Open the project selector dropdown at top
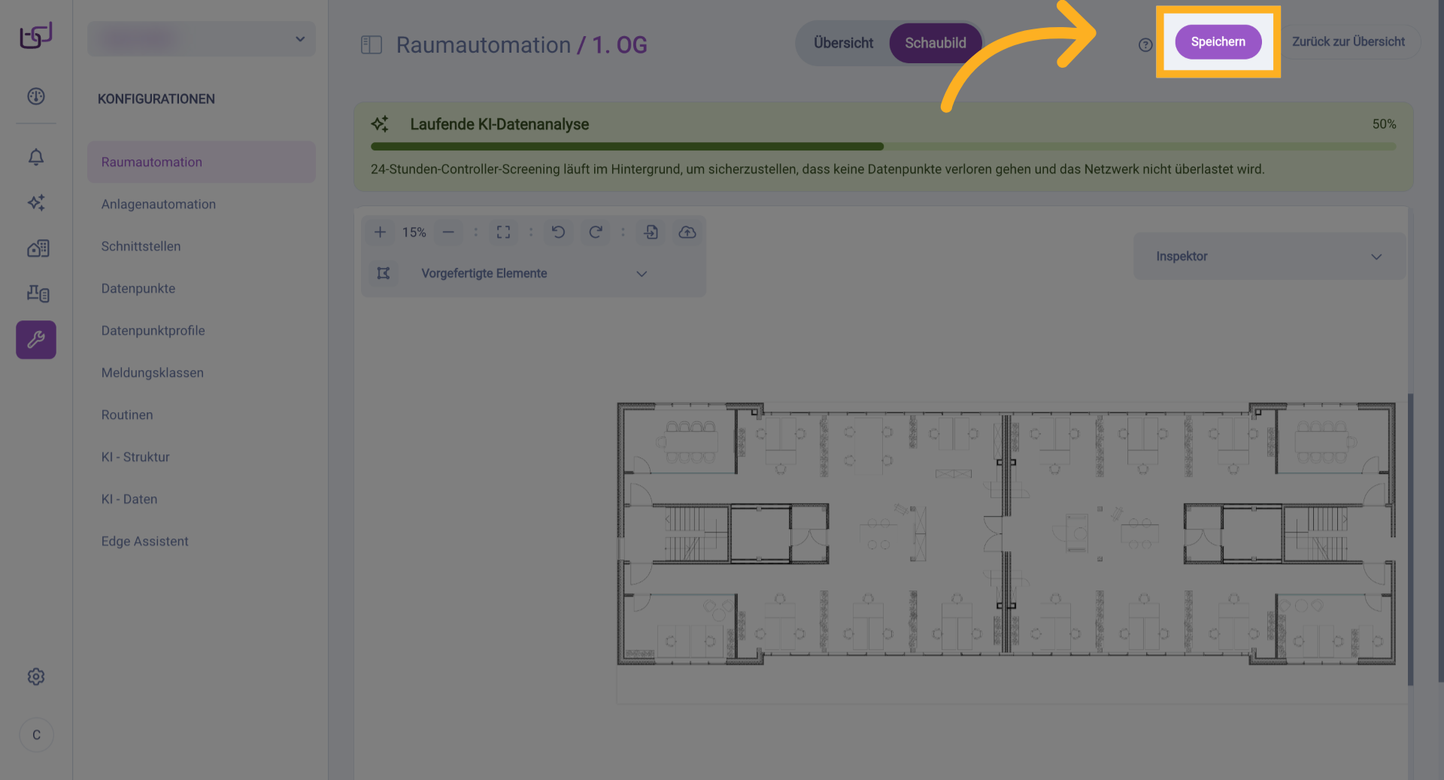 coord(202,39)
